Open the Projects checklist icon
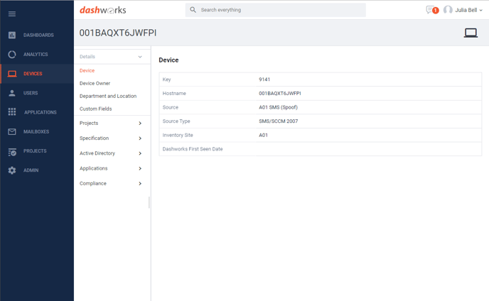The width and height of the screenshot is (489, 301). point(12,152)
